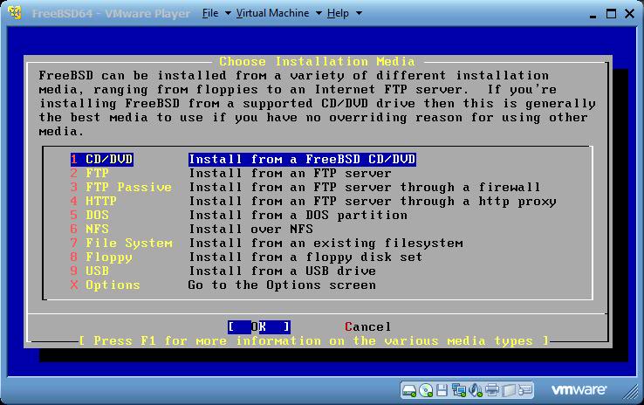Click the VMware Player app icon
644x405 pixels.
15,12
